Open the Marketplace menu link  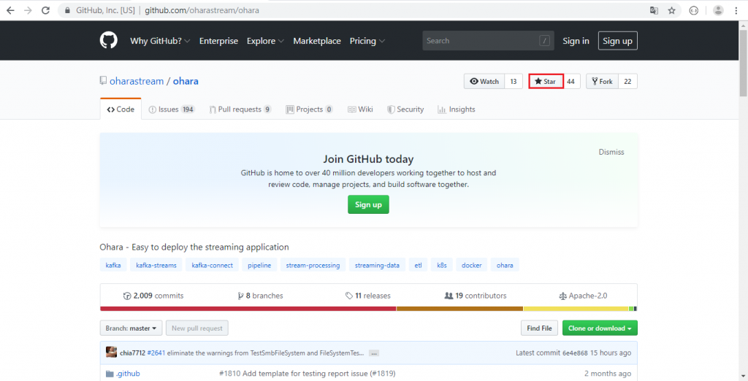[x=317, y=41]
